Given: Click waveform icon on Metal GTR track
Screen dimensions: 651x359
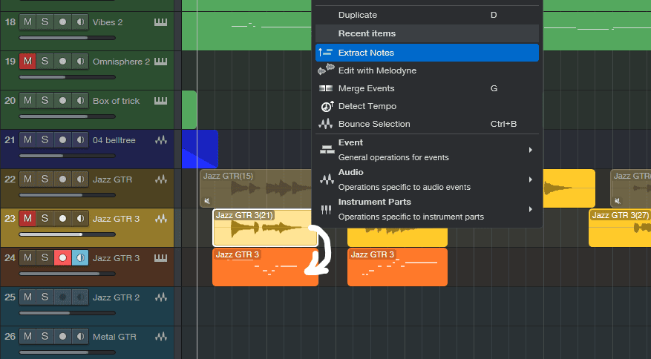Looking at the screenshot, I should (160, 337).
